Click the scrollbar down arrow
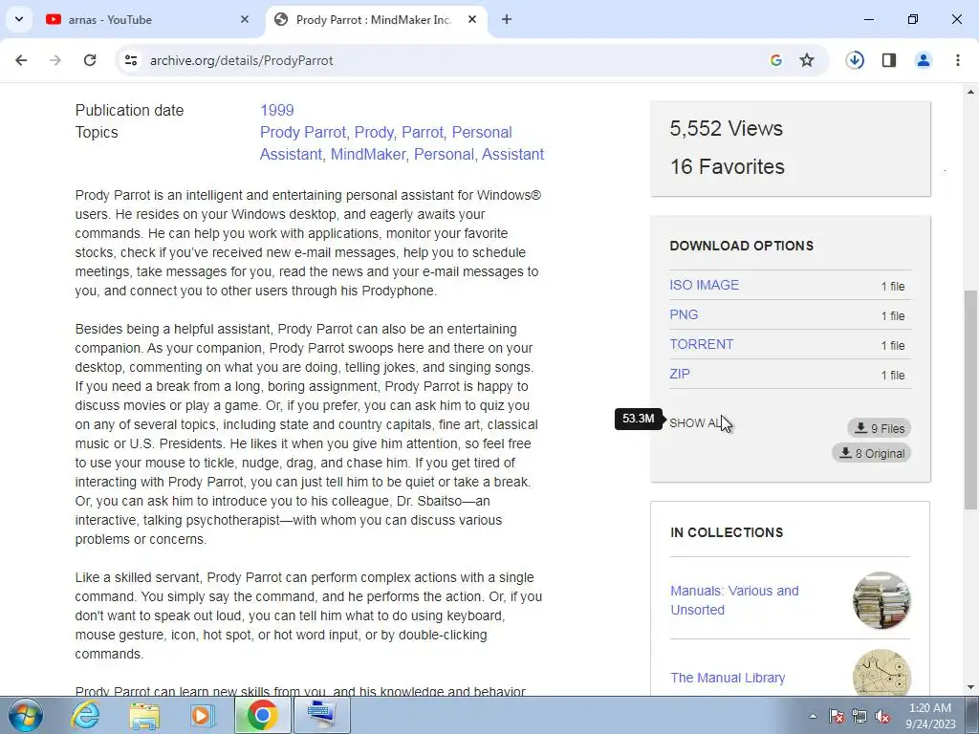The image size is (979, 734). coord(970,688)
